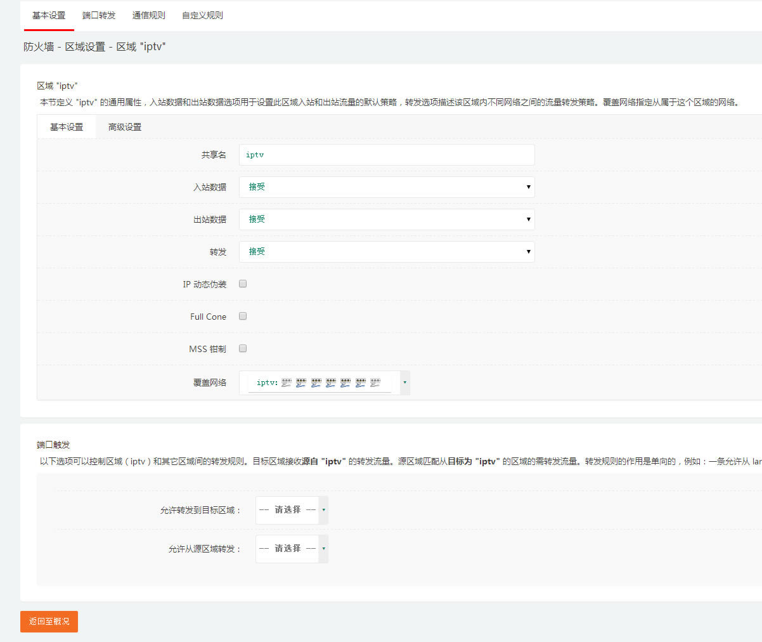Check the MSS 钳制 option
This screenshot has height=642, width=762.
(x=243, y=349)
